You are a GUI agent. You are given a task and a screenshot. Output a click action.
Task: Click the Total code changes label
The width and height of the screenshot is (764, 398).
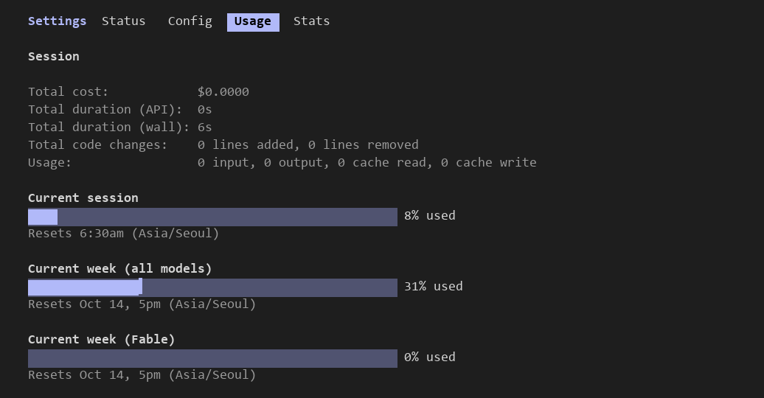[97, 144]
